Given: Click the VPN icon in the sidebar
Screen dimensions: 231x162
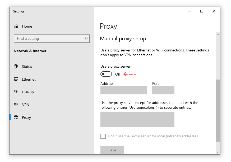Looking at the screenshot, I should click(16, 105).
